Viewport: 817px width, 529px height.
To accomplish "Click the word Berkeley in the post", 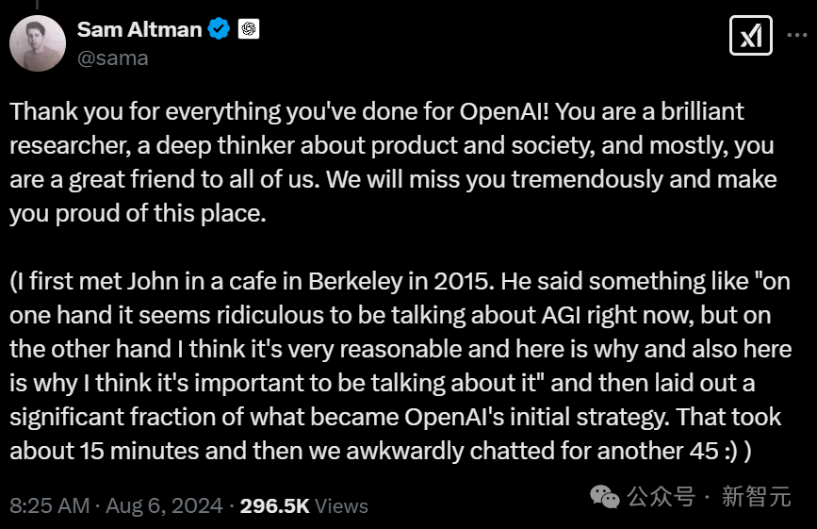I will [355, 281].
